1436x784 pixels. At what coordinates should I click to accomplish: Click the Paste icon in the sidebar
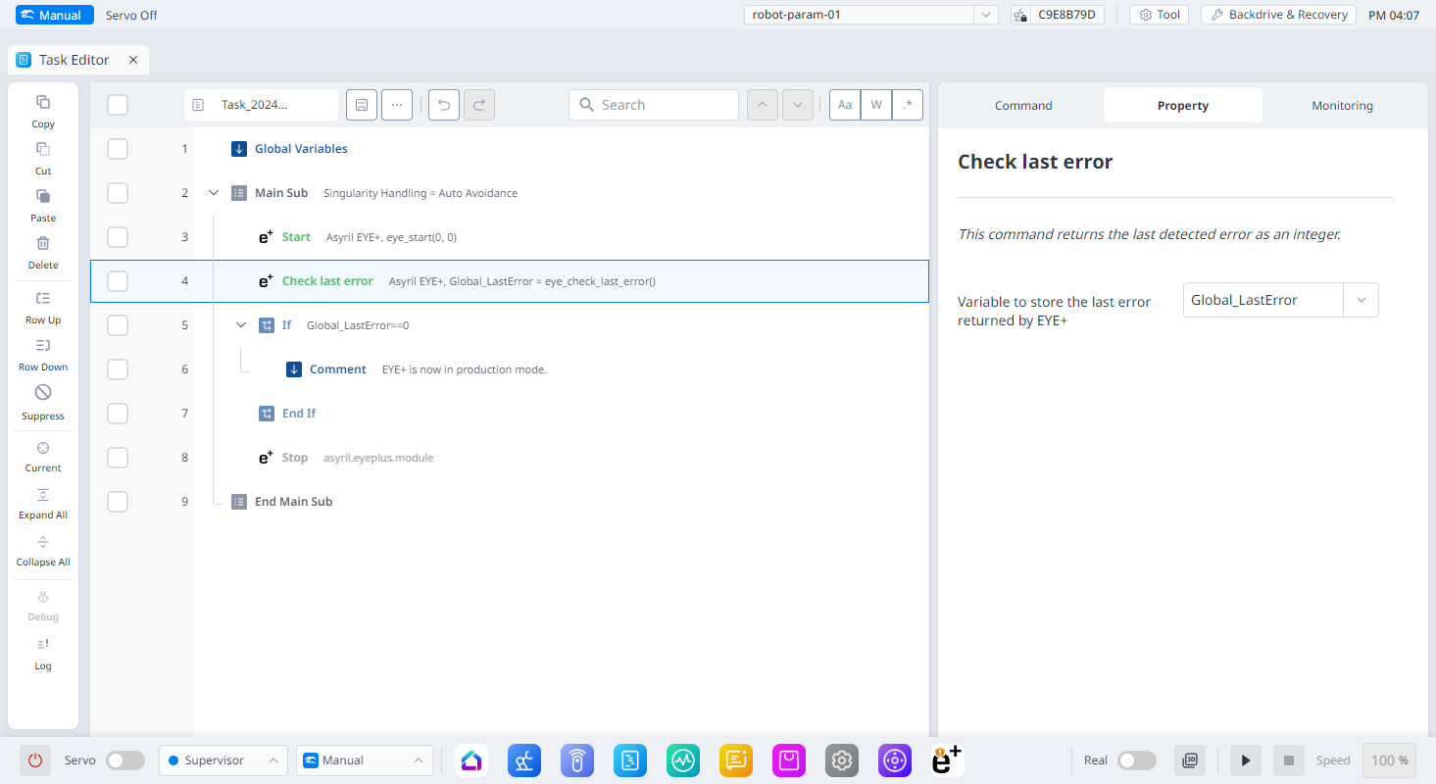pos(43,196)
